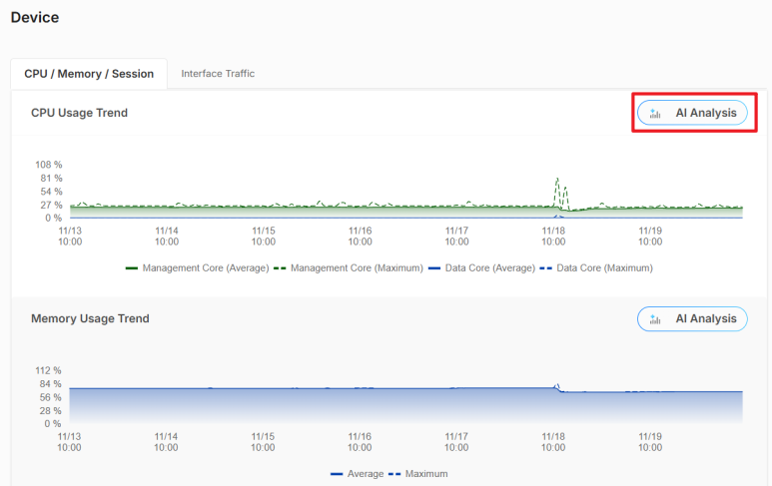Run AI Analysis for CPU Usage Trend
The width and height of the screenshot is (772, 486).
(692, 114)
